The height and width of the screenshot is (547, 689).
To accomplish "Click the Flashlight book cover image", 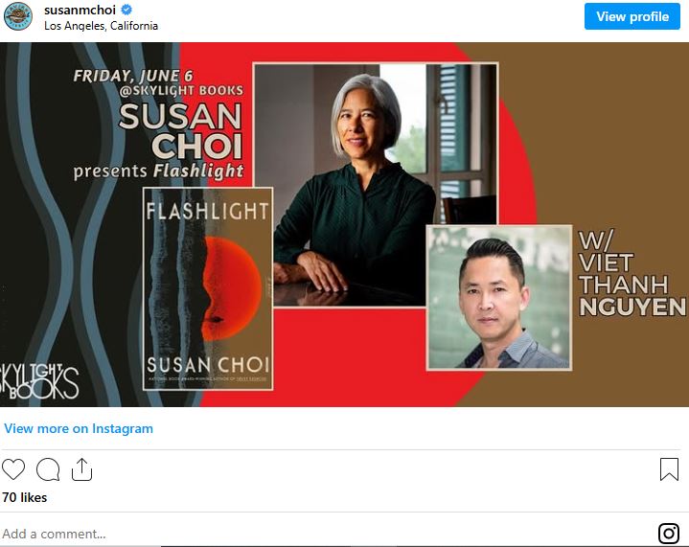I will coord(208,289).
